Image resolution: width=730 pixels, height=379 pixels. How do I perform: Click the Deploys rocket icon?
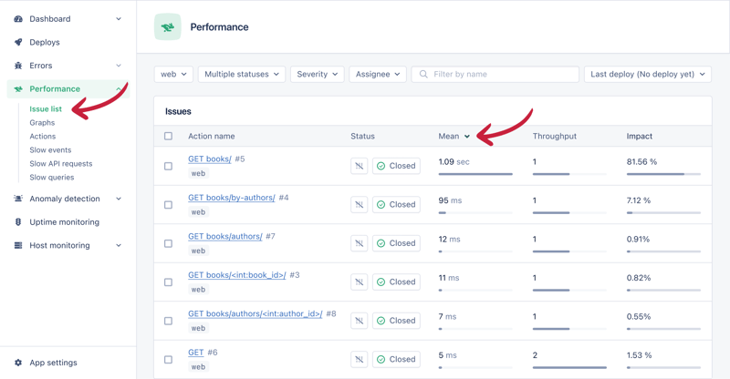18,43
